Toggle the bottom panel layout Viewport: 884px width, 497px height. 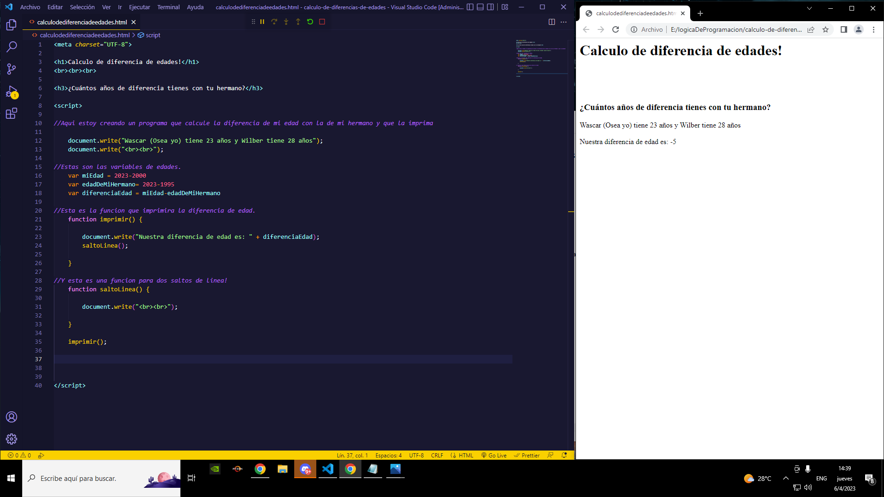pyautogui.click(x=480, y=7)
